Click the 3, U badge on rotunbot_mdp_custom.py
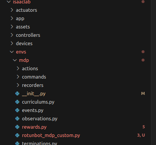 click(141, 135)
